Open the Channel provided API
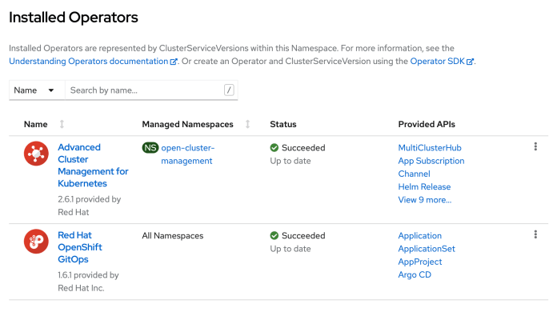Image resolution: width=557 pixels, height=320 pixels. [x=414, y=174]
